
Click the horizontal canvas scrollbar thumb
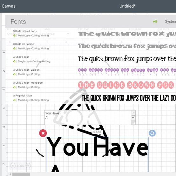point(21,174)
